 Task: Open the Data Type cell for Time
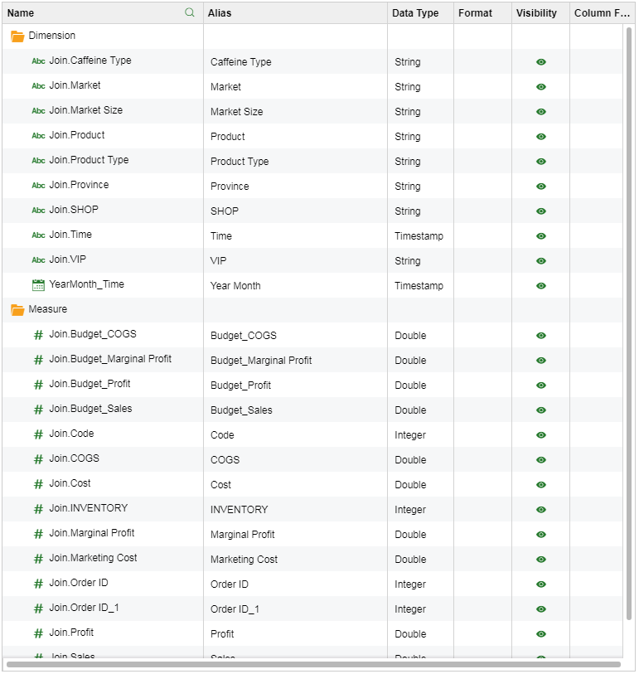(419, 236)
